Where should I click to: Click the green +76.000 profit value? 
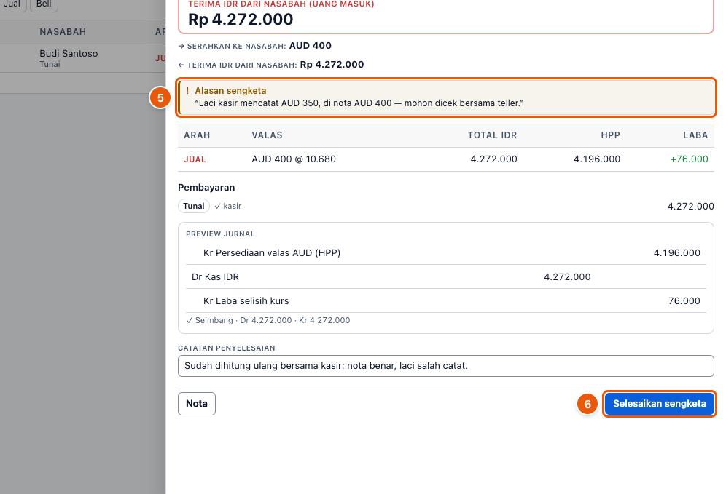click(x=689, y=159)
